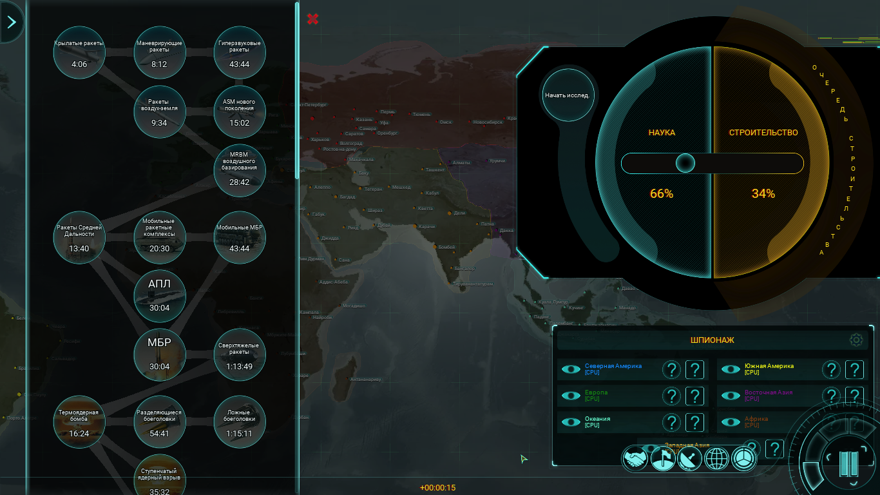Toggle spy eye for Северная Америка
This screenshot has height=495, width=880.
click(571, 369)
